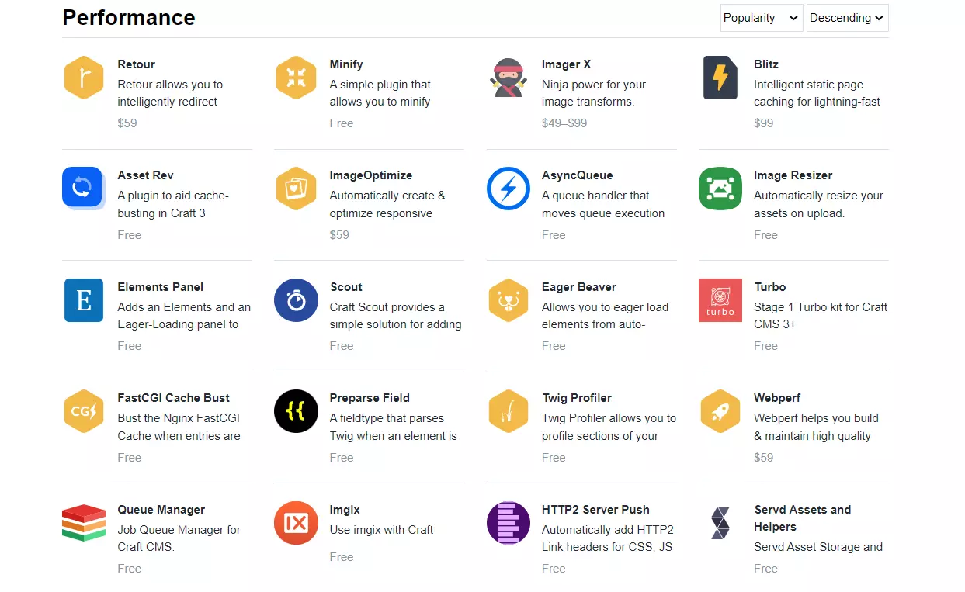Open the Descending order dropdown
The width and height of the screenshot is (965, 592).
pos(847,18)
